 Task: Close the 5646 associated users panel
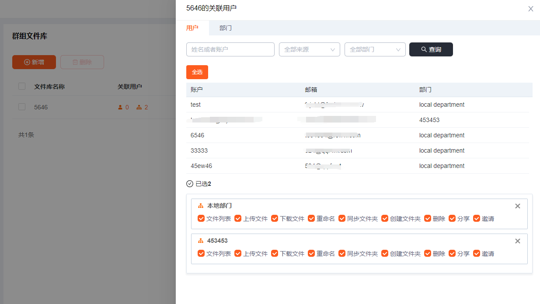click(530, 9)
